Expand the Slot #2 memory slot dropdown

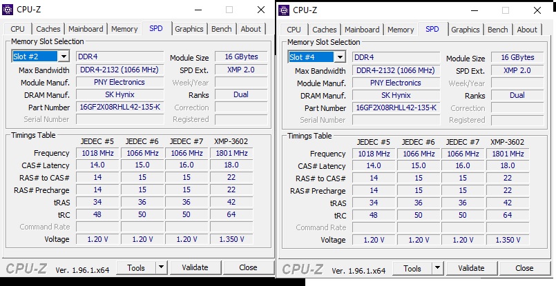[x=64, y=57]
